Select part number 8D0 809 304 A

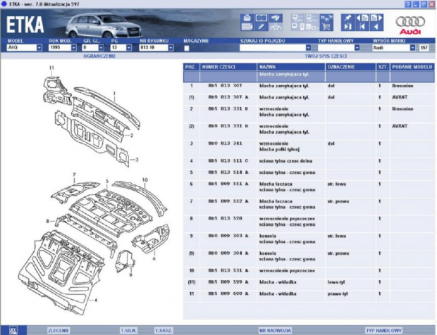click(228, 253)
